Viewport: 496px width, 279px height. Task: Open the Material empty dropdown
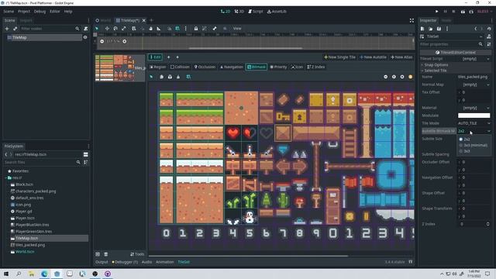point(474,108)
